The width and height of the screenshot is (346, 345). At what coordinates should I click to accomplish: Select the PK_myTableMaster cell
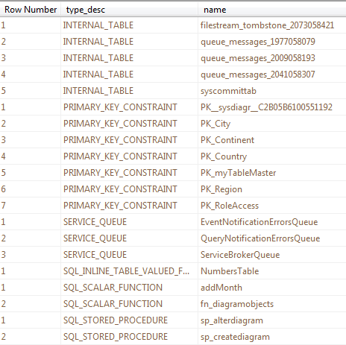pos(272,173)
